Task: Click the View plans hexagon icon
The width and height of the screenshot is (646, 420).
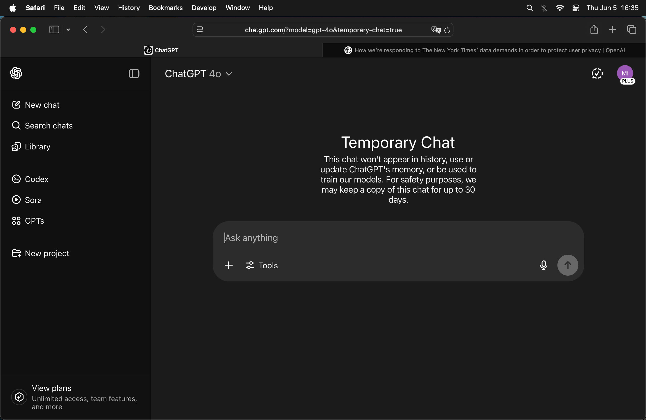Action: point(19,397)
